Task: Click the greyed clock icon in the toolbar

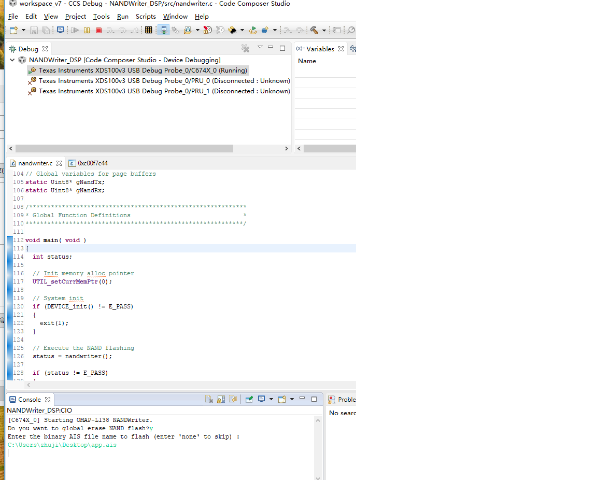Action: coord(220,30)
